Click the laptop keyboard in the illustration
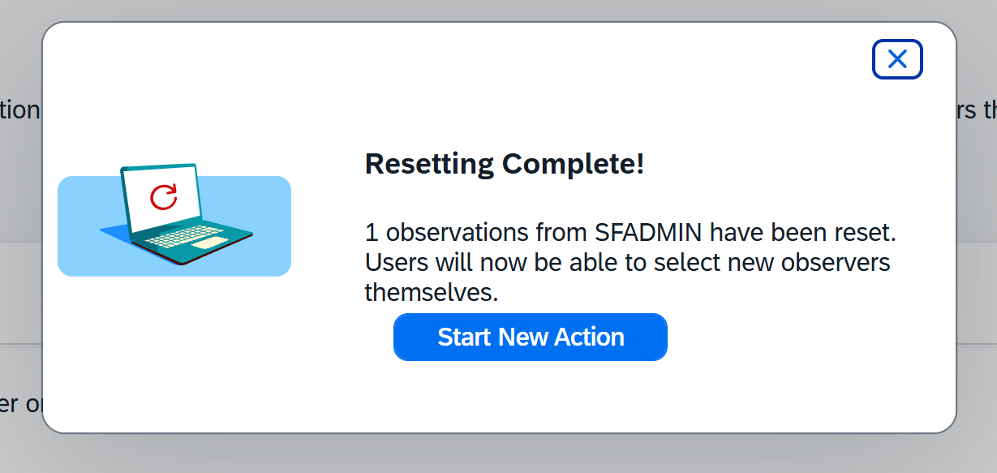The width and height of the screenshot is (997, 473). pyautogui.click(x=178, y=235)
